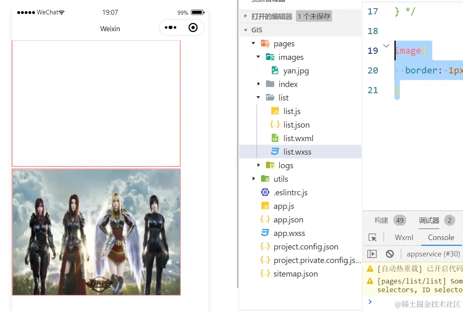
Task: Click line number 20 in editor gutter
Action: tap(373, 70)
